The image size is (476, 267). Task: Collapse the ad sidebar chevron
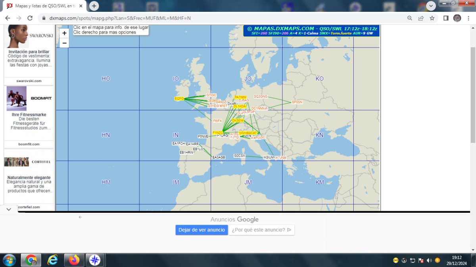[x=9, y=209]
